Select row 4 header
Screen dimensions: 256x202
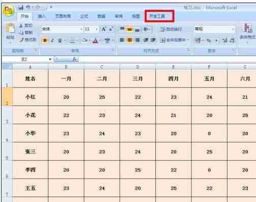point(7,133)
